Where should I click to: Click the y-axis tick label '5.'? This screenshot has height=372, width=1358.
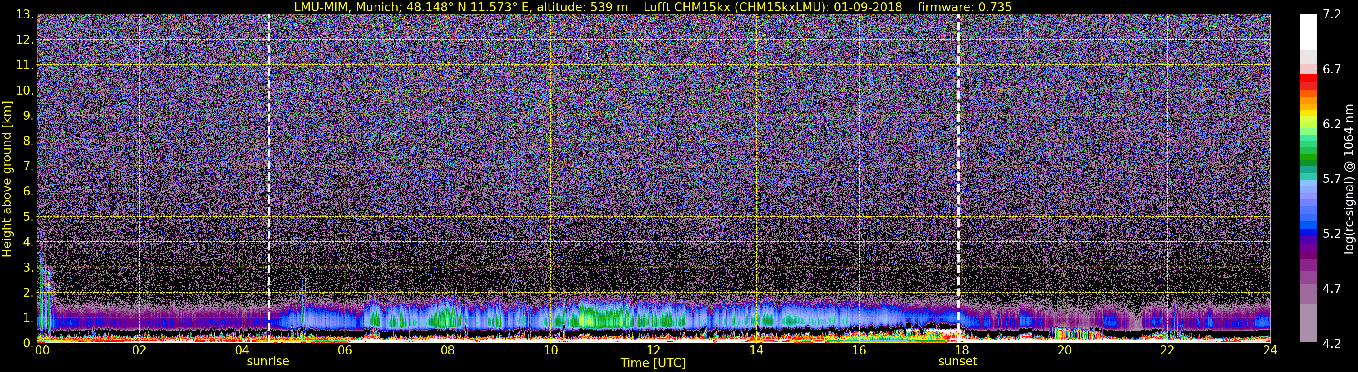pos(28,217)
